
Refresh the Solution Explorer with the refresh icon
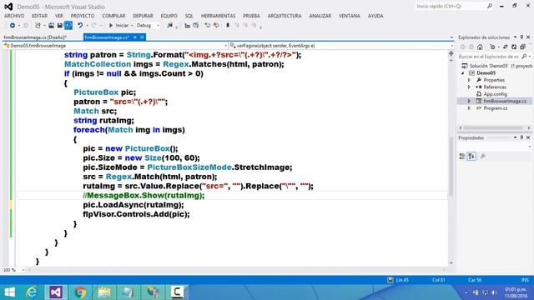(514, 47)
